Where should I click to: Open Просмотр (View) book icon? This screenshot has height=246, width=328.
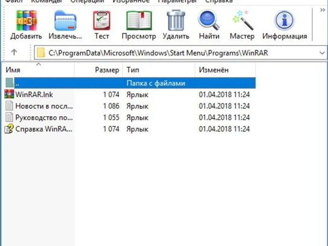coord(139,20)
